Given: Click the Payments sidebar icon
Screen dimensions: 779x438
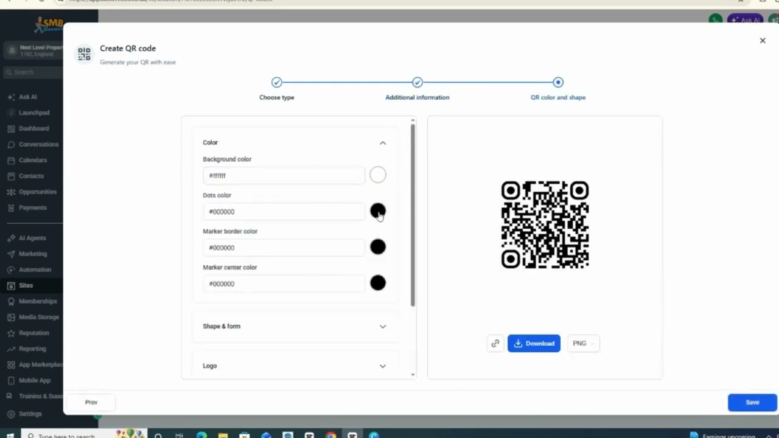Looking at the screenshot, I should coord(11,207).
